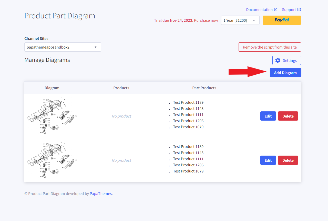Click the first diagram thumbnail image
Image resolution: width=328 pixels, height=221 pixels.
[52, 116]
